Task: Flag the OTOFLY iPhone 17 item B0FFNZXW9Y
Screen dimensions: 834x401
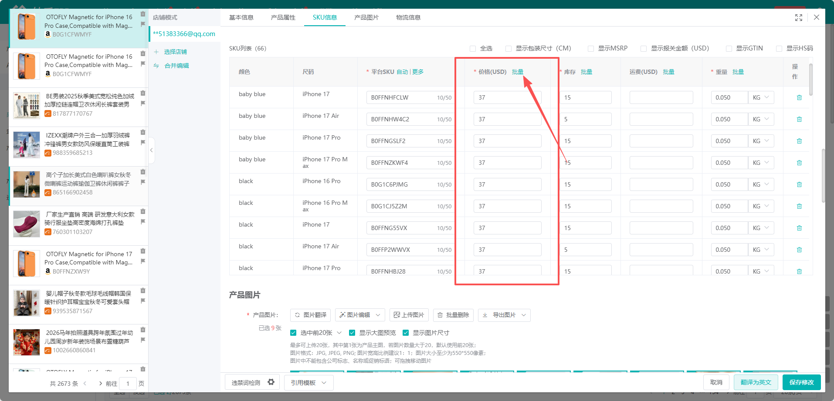Action: click(143, 261)
